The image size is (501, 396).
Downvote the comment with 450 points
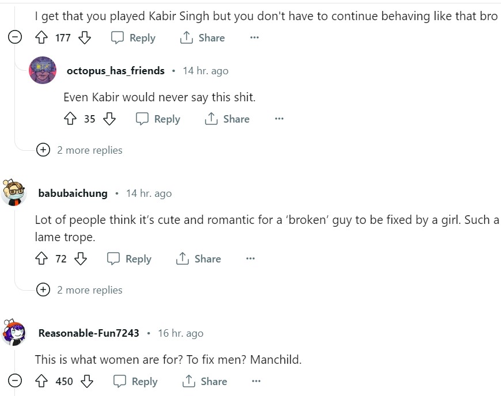coord(87,381)
